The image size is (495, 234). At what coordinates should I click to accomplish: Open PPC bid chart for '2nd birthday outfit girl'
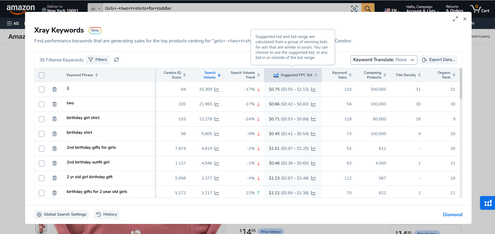(314, 163)
